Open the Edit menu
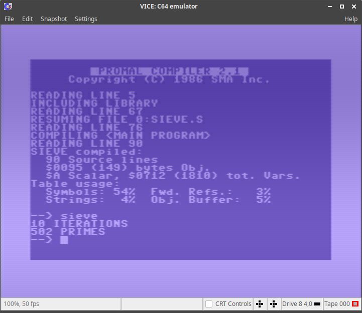This screenshot has width=362, height=313. (x=27, y=19)
